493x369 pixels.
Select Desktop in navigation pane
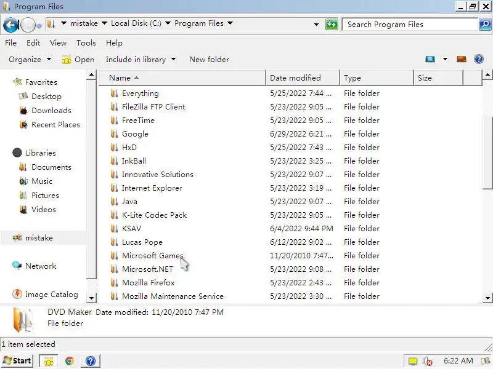pos(46,97)
